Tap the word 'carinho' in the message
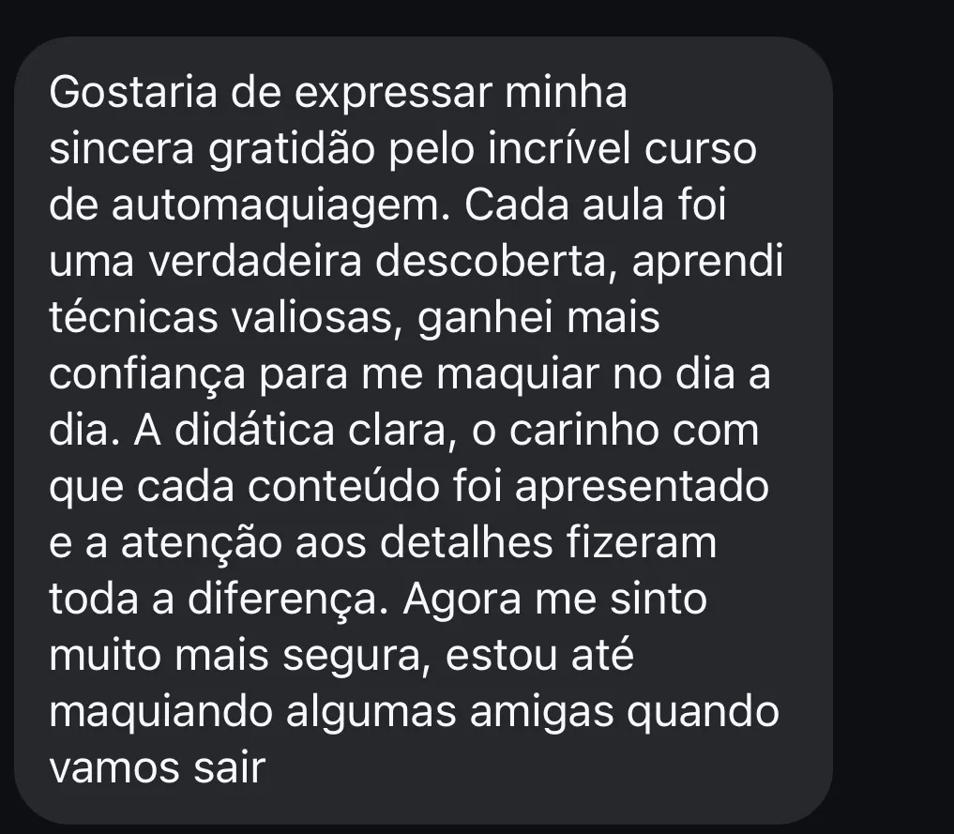This screenshot has height=834, width=954. [584, 430]
